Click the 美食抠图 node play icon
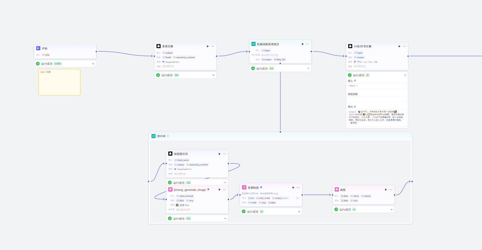 (293, 187)
